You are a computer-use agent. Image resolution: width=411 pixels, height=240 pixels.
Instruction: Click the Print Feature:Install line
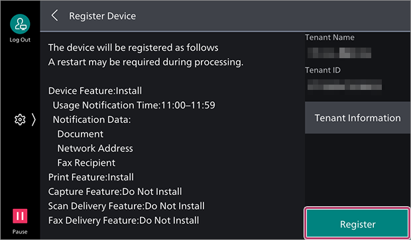pyautogui.click(x=91, y=177)
